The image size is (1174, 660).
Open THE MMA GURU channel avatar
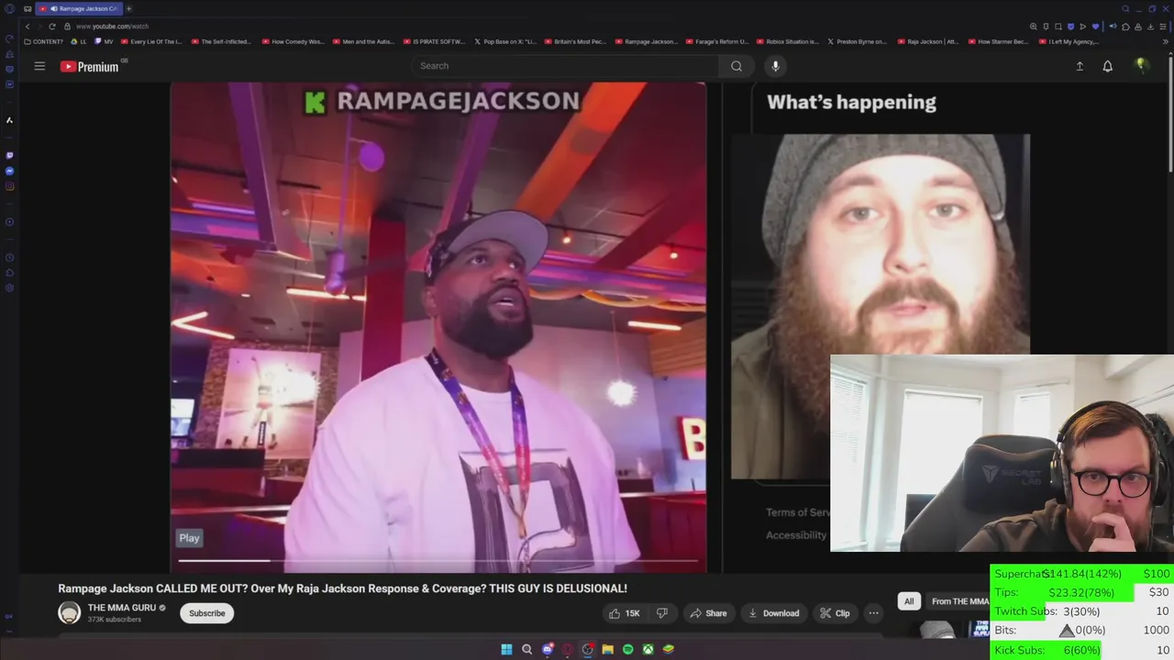tap(70, 613)
